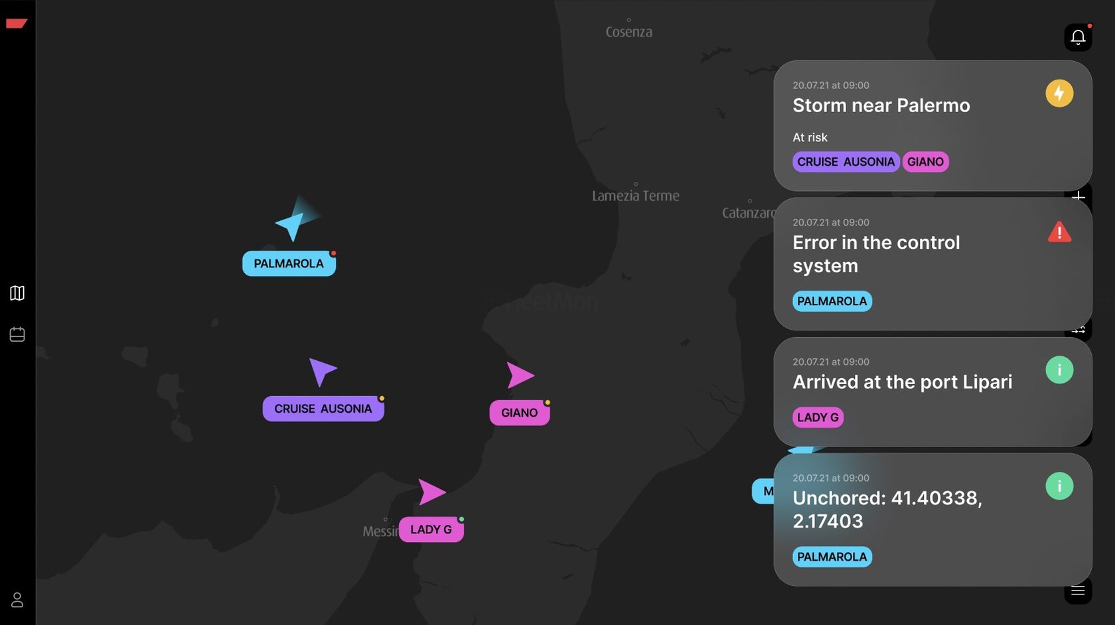
Task: Collapse the Storm near Palermo notification card
Action: click(x=881, y=105)
